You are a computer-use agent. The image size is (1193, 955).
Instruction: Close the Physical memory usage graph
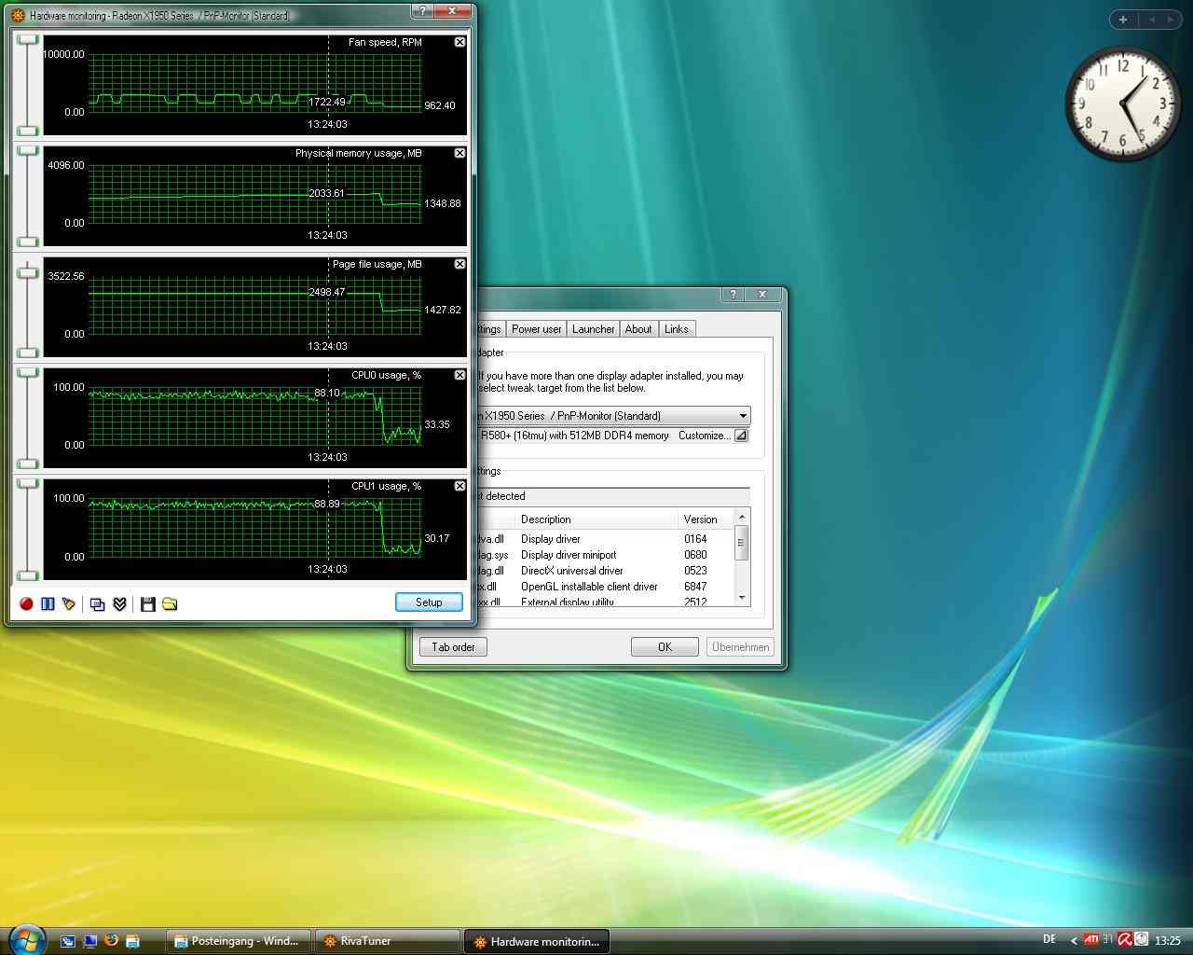459,153
